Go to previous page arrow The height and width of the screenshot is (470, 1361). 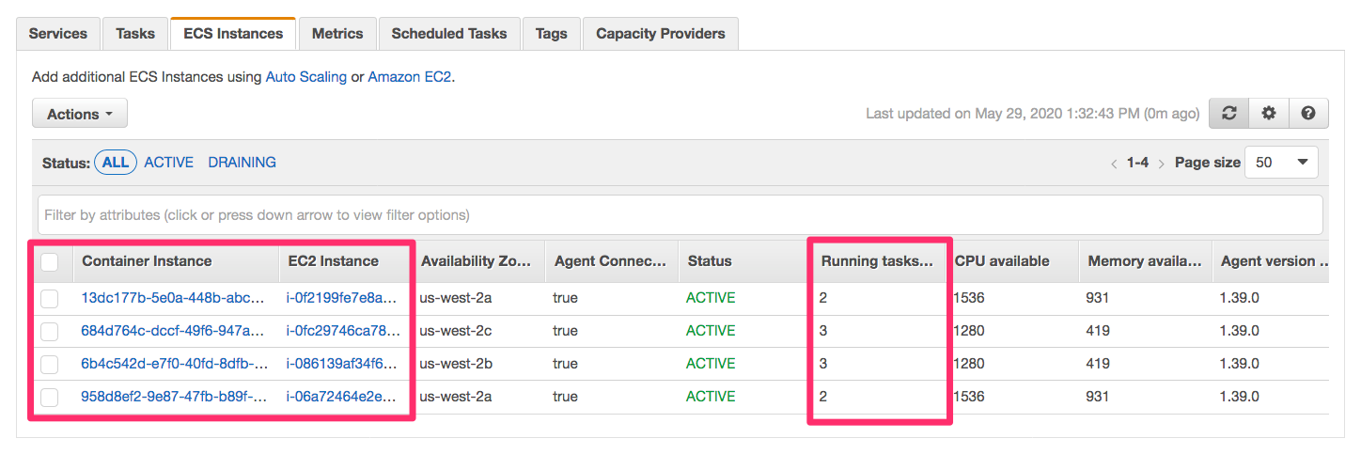[x=1115, y=164]
